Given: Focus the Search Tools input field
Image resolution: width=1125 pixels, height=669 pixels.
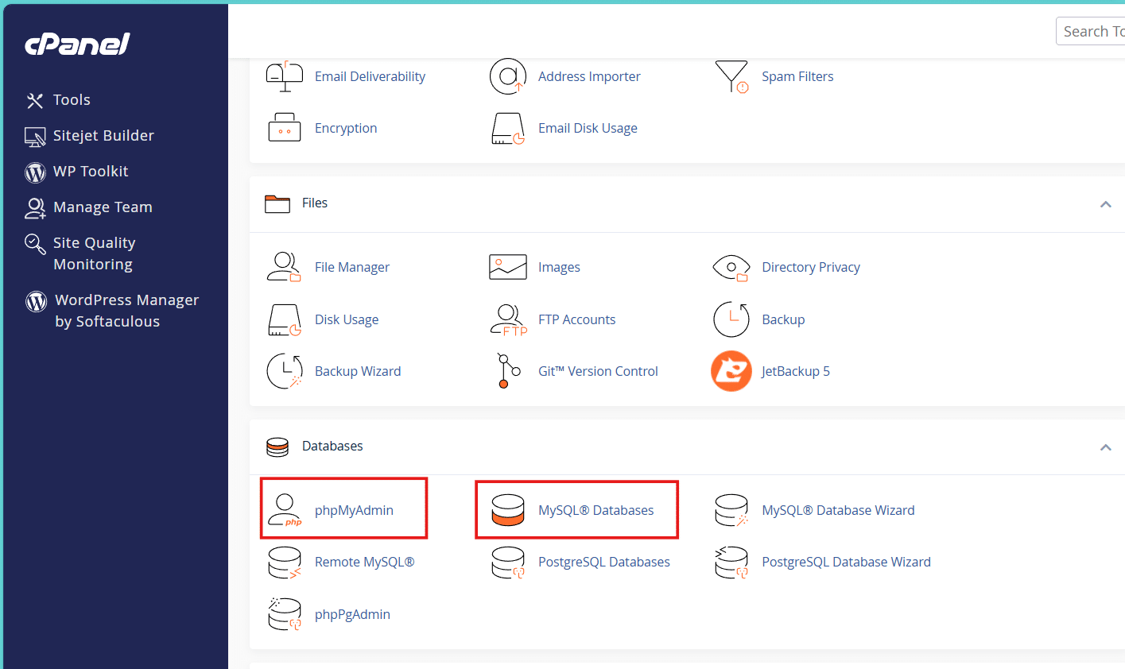Looking at the screenshot, I should (x=1091, y=31).
